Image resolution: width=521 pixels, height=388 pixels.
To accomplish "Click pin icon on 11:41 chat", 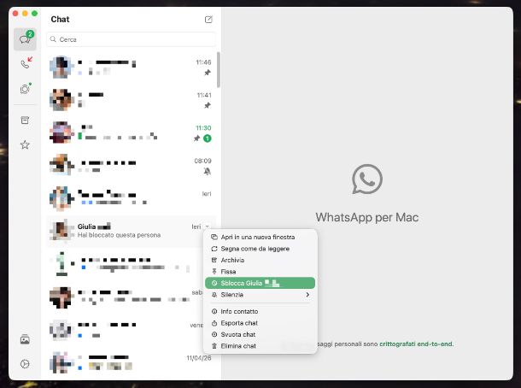I will click(x=208, y=105).
